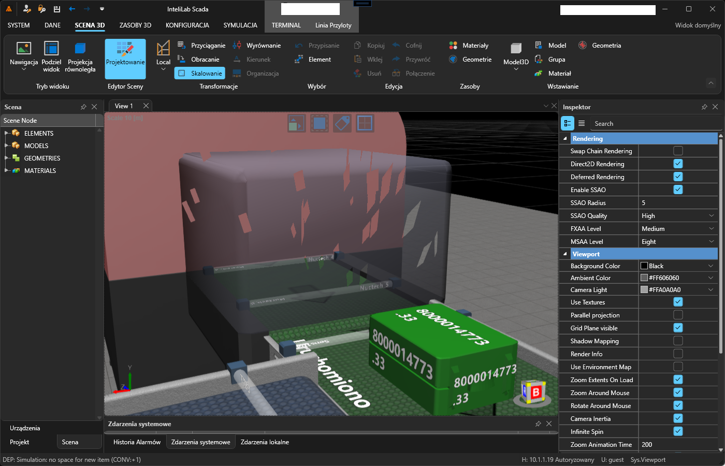Enable Shadow Mapping in the Inspektor

pyautogui.click(x=678, y=341)
